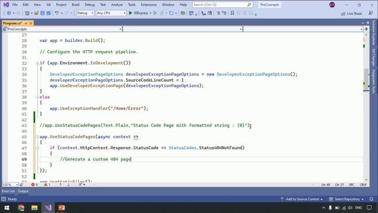Open the IISExpress launch profile dropdown arrow
This screenshot has width=378, height=213.
(x=151, y=13)
